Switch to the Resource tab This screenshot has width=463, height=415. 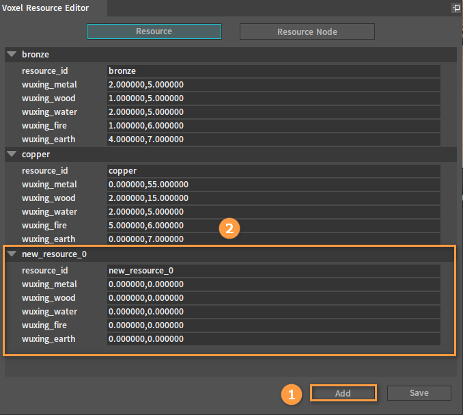tap(154, 31)
